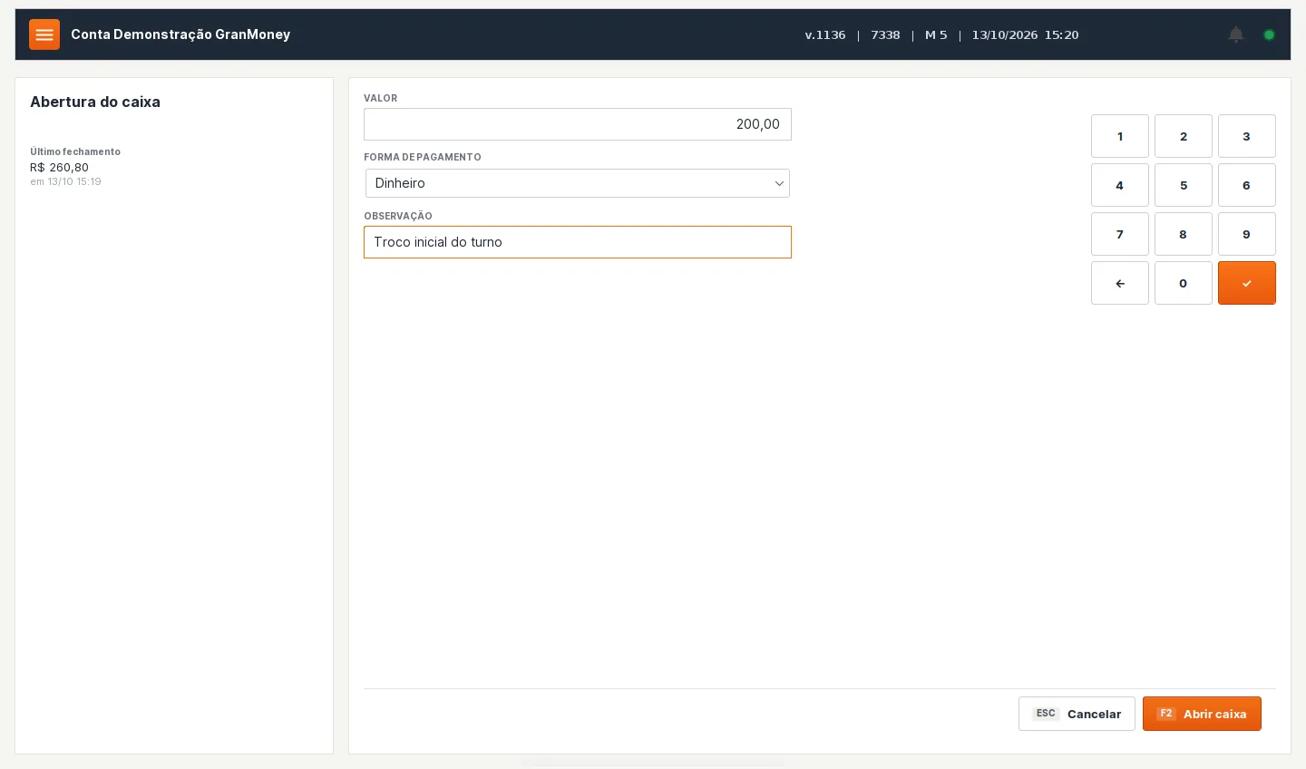1306x769 pixels.
Task: Open the hamburger main menu
Action: tap(44, 34)
